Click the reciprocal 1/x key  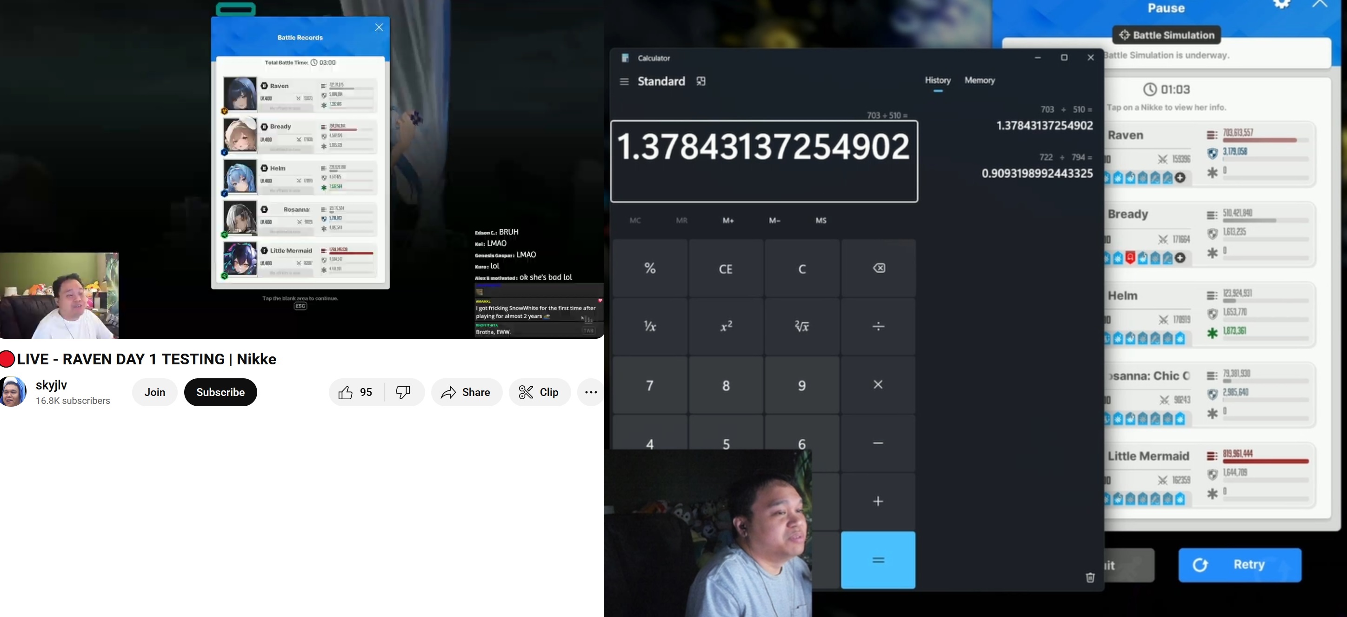pos(650,327)
